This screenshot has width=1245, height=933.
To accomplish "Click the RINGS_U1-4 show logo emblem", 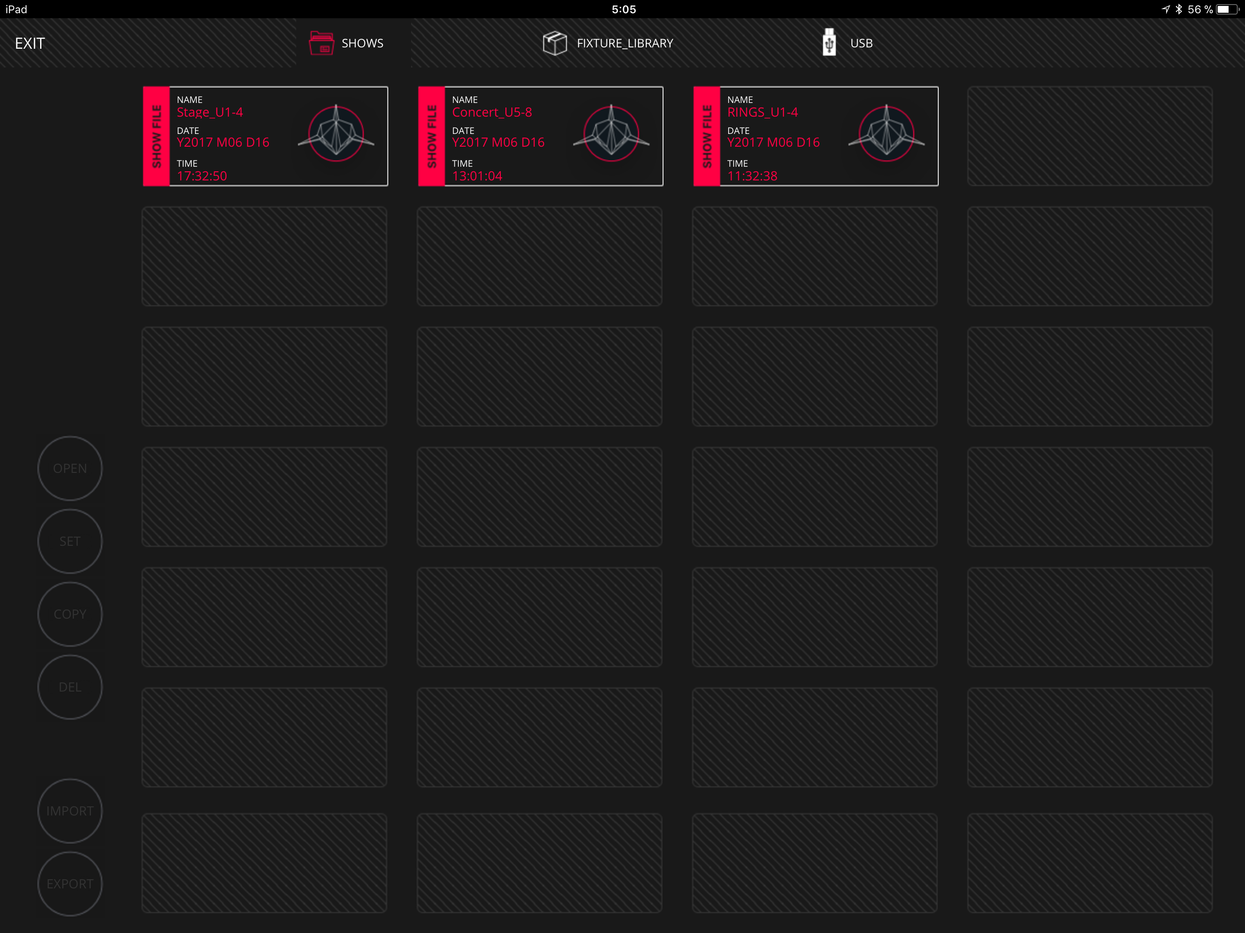I will coord(886,134).
